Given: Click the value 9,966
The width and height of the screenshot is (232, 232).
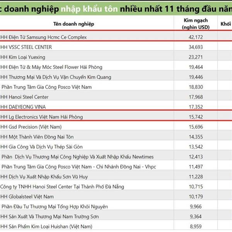Looking at the screenshot, I should point(196,206).
